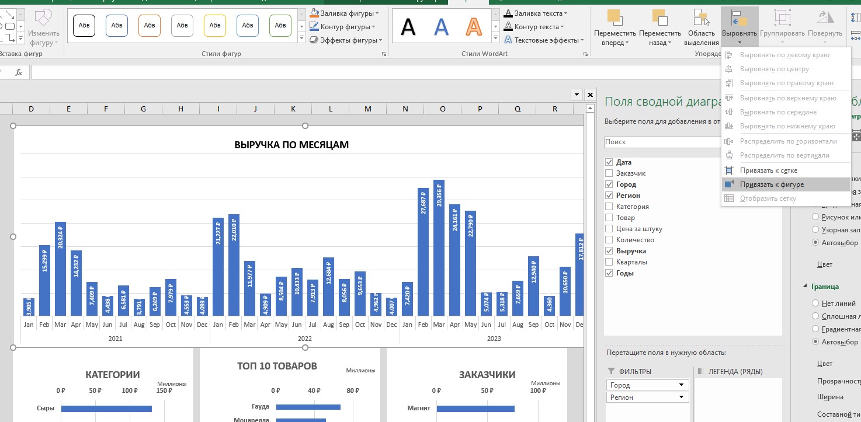Apply blue WordArt letter A style

pyautogui.click(x=441, y=26)
